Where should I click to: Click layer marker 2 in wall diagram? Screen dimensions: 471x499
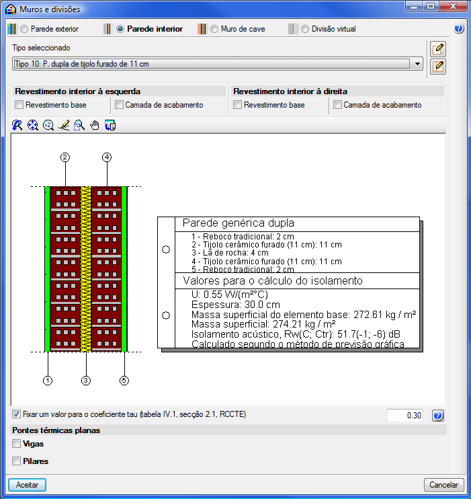(65, 157)
